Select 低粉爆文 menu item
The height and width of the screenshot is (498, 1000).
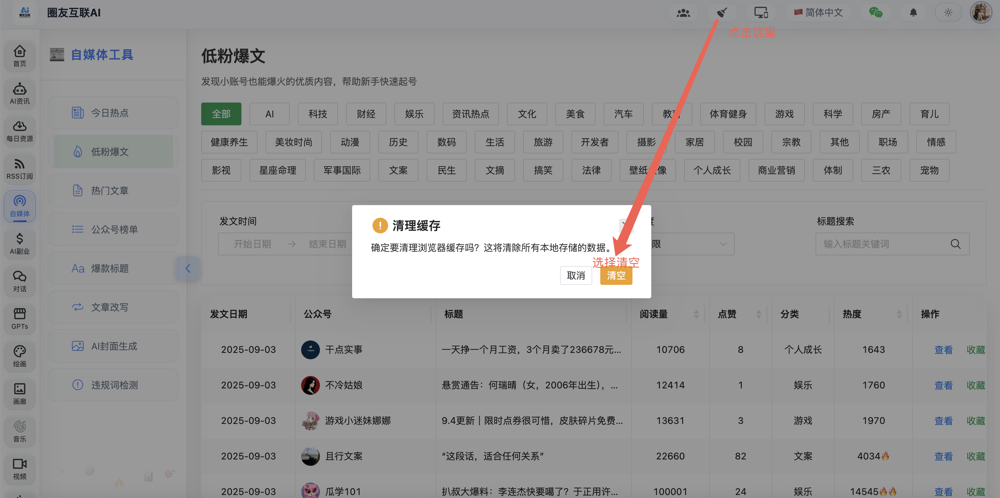(113, 152)
